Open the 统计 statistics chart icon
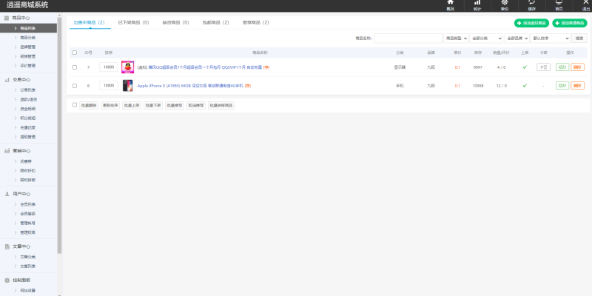 pos(477,4)
